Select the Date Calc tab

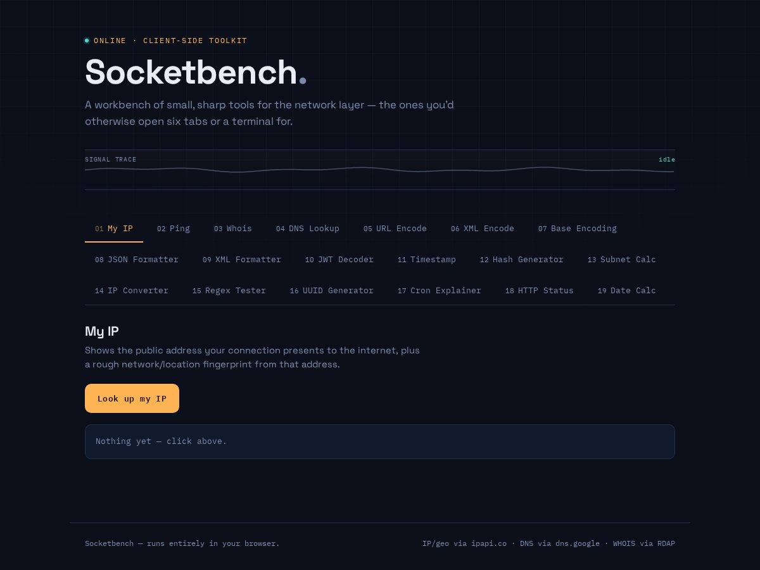pos(627,291)
